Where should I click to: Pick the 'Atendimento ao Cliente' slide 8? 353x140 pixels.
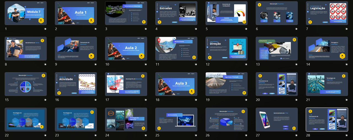[26, 49]
